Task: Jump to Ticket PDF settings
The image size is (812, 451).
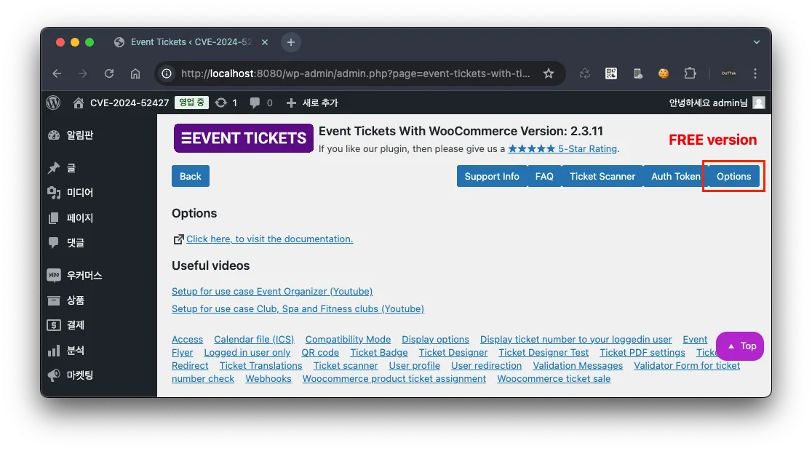Action: 642,352
